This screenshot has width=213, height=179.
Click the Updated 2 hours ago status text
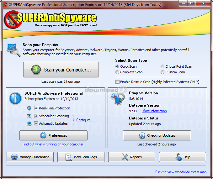pos(145,124)
